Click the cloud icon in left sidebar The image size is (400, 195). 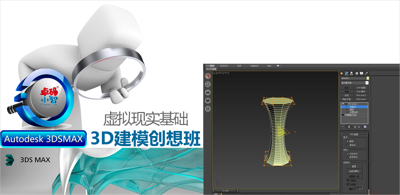click(x=208, y=92)
